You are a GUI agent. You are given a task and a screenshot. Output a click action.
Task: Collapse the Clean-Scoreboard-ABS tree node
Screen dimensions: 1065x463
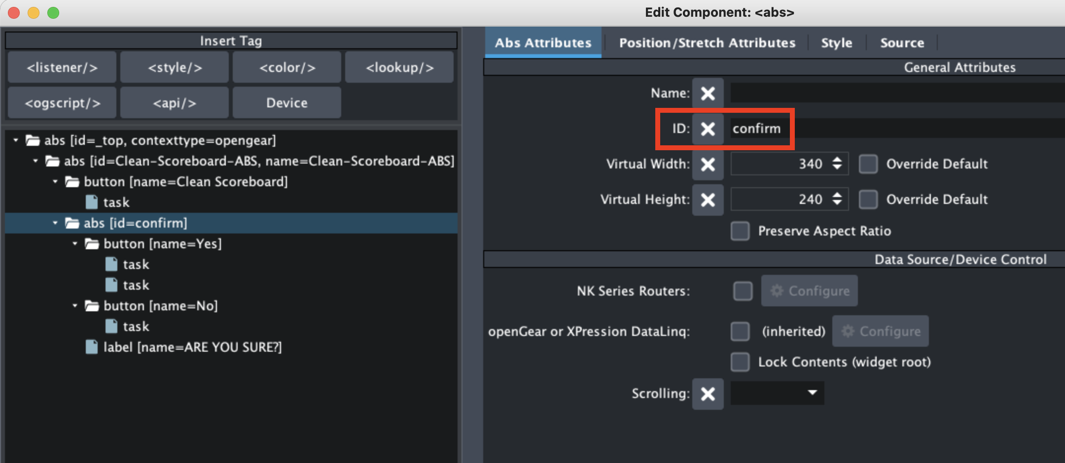[35, 161]
